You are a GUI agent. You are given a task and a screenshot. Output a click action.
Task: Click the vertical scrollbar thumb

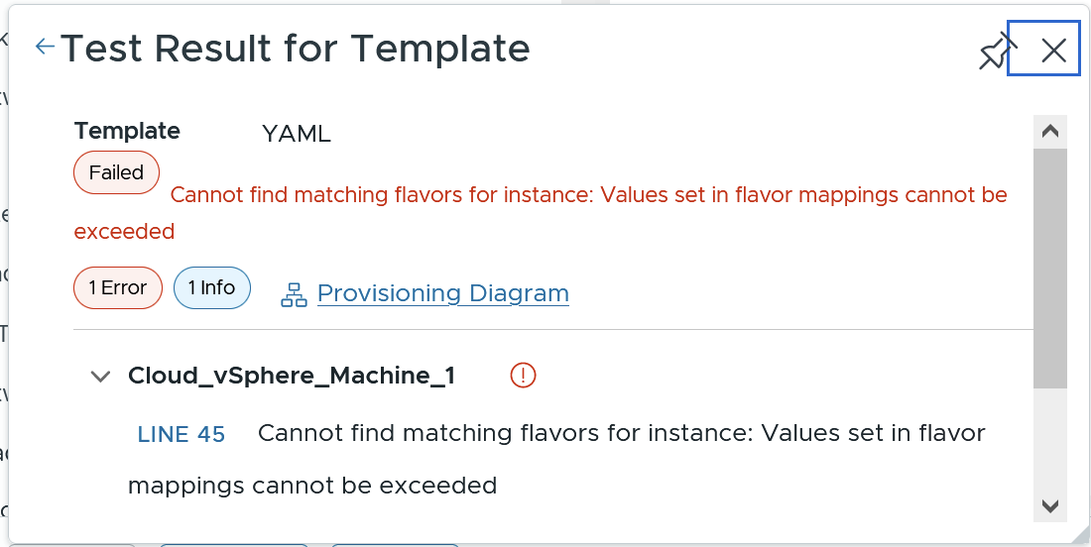[1049, 268]
